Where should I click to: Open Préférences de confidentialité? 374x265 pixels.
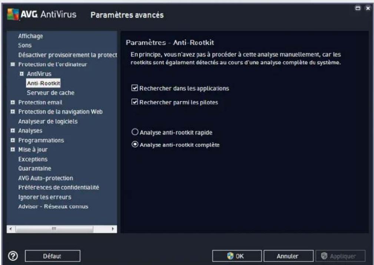tap(59, 187)
